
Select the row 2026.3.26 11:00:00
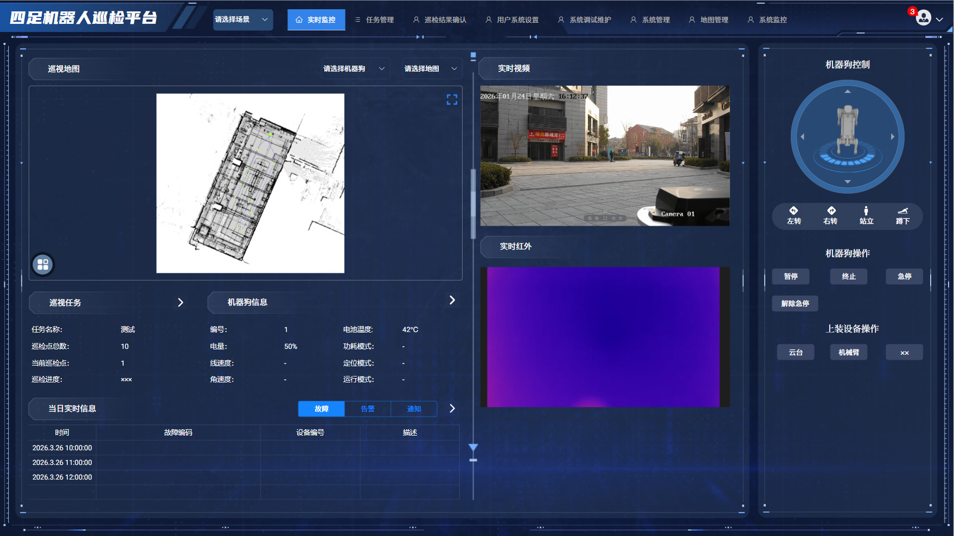[x=244, y=463]
